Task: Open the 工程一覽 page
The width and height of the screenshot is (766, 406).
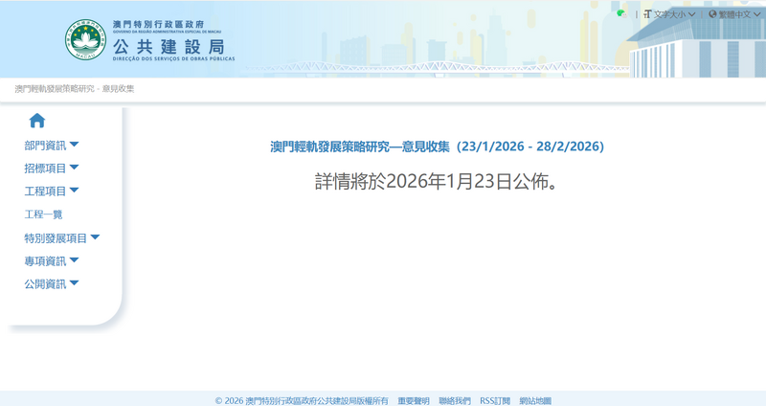Action: (43, 214)
